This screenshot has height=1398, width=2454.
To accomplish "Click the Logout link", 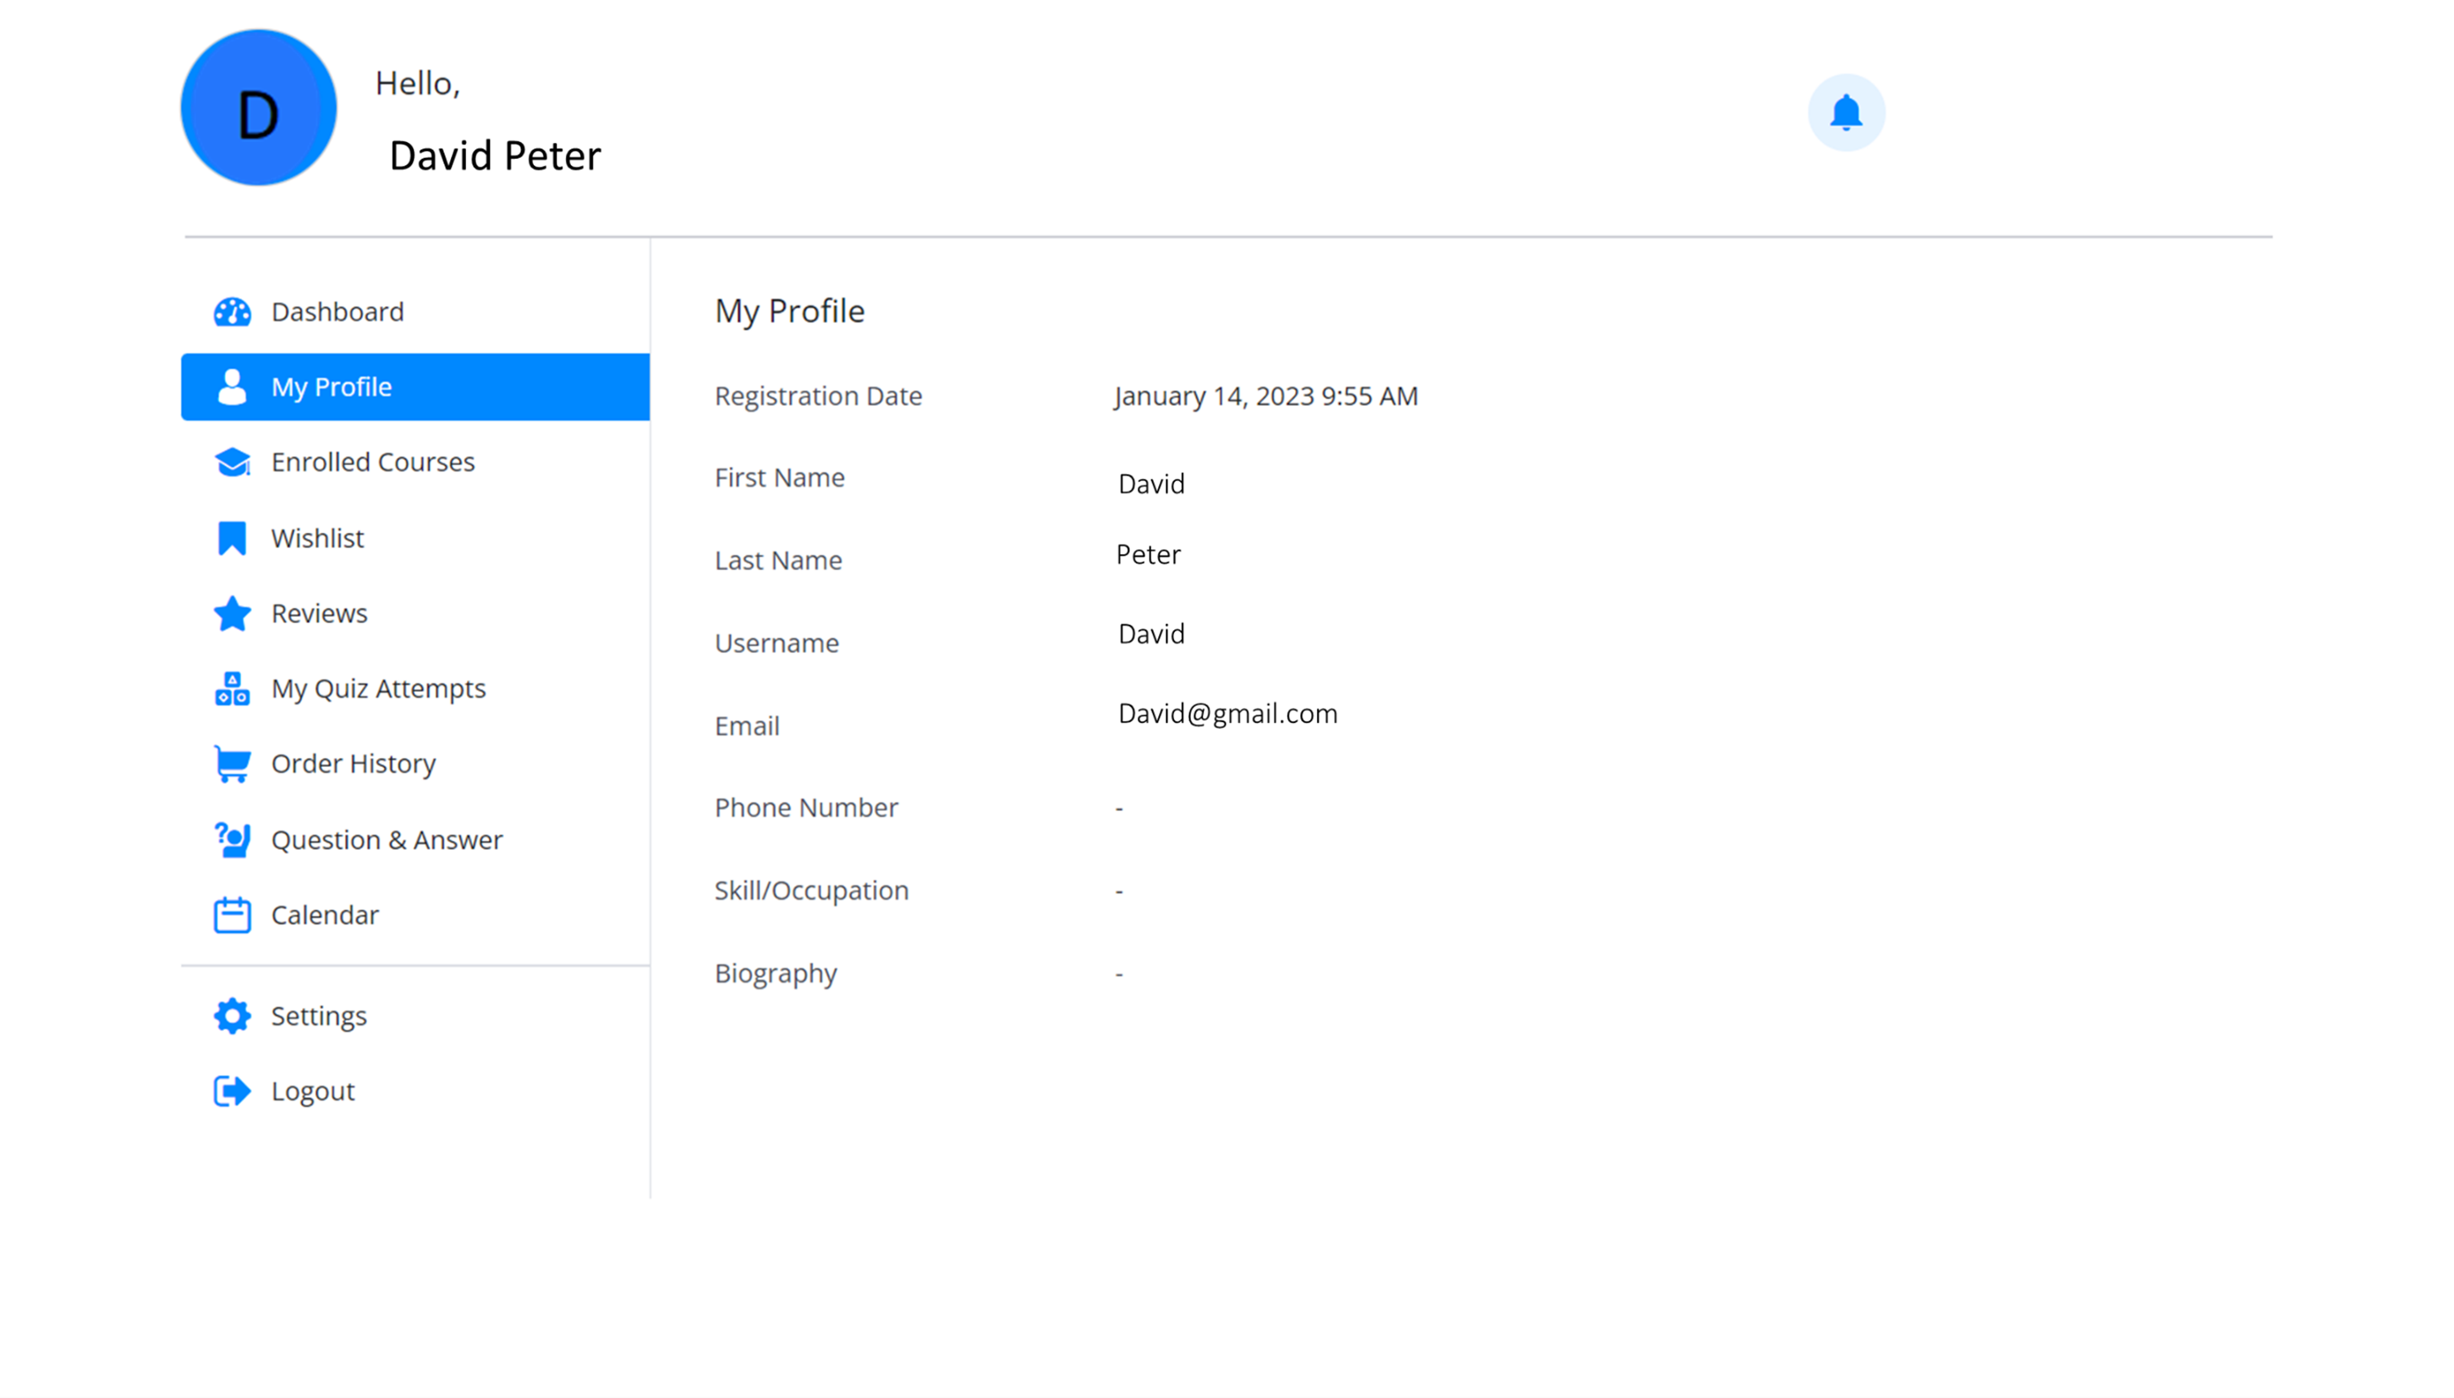I will 312,1091.
